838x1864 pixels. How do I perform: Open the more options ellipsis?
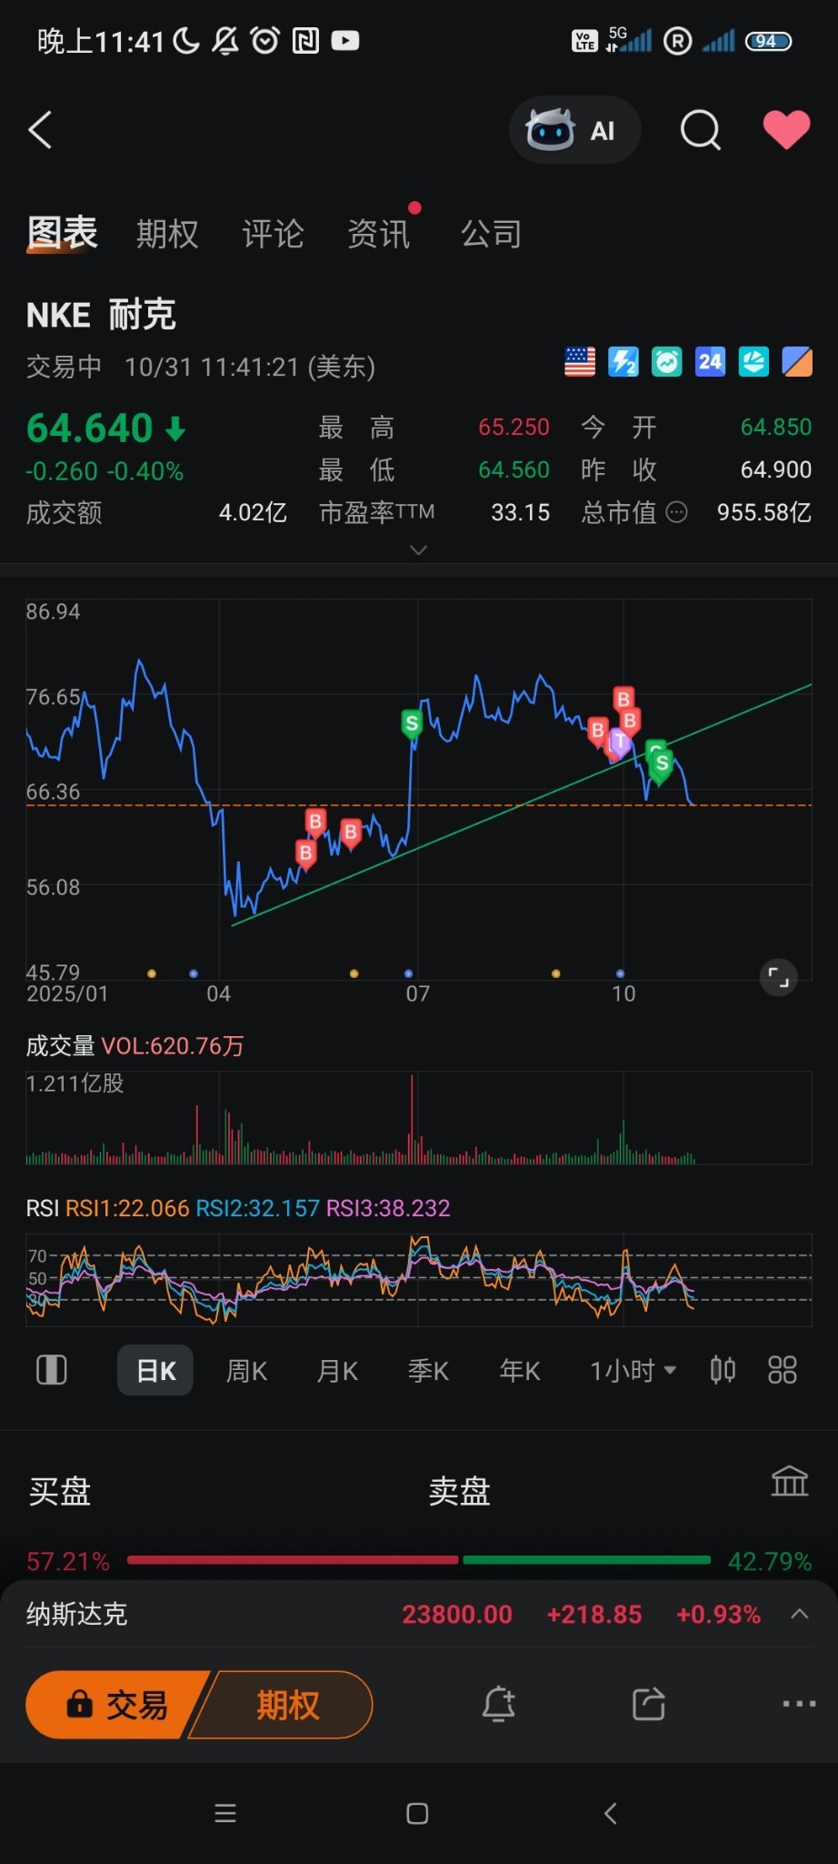pos(799,1704)
